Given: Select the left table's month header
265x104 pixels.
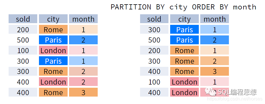Looking at the screenshot, I should (x=83, y=19).
